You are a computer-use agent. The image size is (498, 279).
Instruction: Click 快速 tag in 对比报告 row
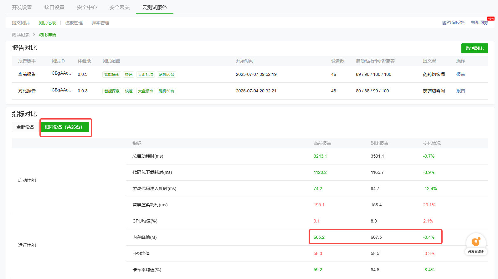coord(129,91)
